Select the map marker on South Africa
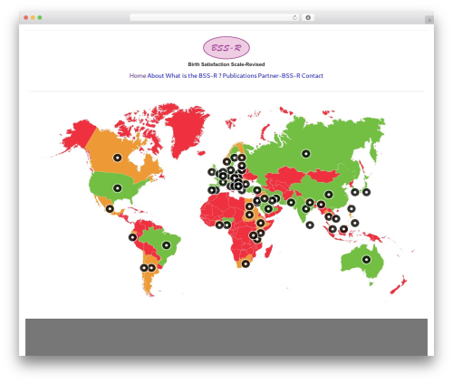 (246, 263)
